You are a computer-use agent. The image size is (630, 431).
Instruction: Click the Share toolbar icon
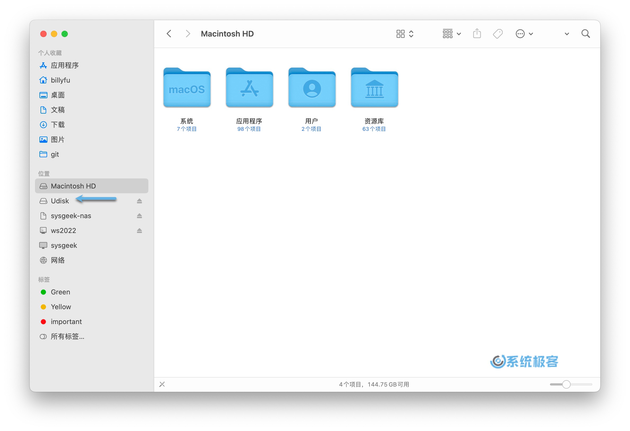coord(477,34)
